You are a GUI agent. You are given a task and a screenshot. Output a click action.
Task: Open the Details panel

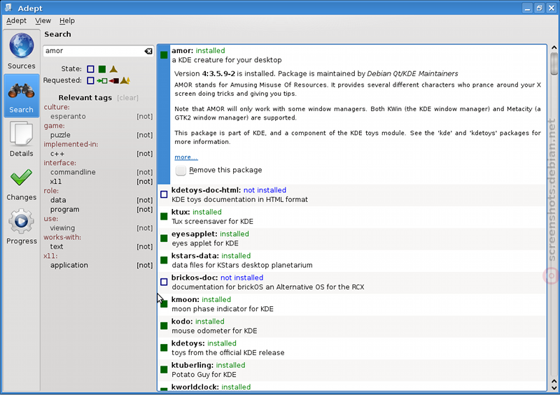click(22, 139)
